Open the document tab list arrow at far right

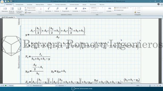162,17
